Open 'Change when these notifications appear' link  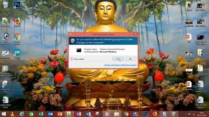120,65
